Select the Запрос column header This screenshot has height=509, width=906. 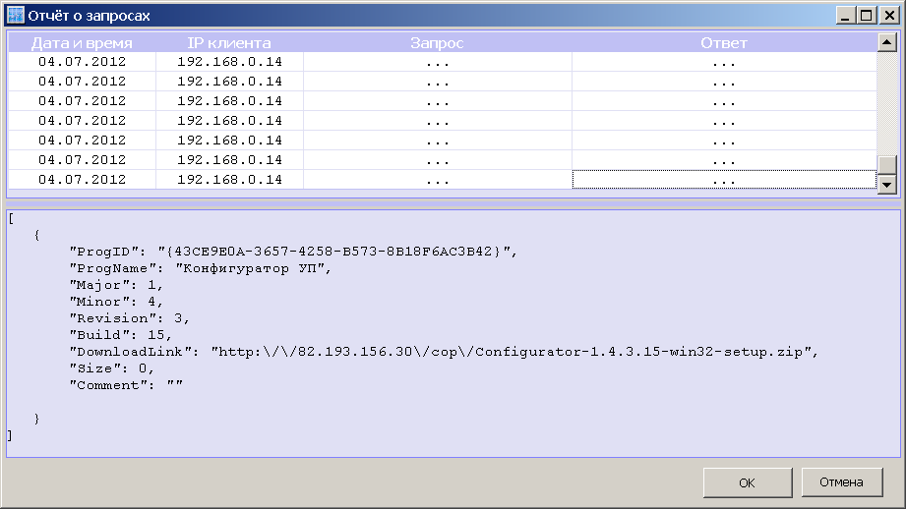[437, 43]
